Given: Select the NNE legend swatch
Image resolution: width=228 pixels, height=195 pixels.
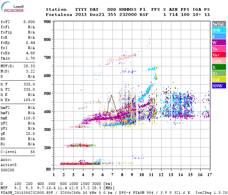Looking at the screenshot, I should (219, 30).
